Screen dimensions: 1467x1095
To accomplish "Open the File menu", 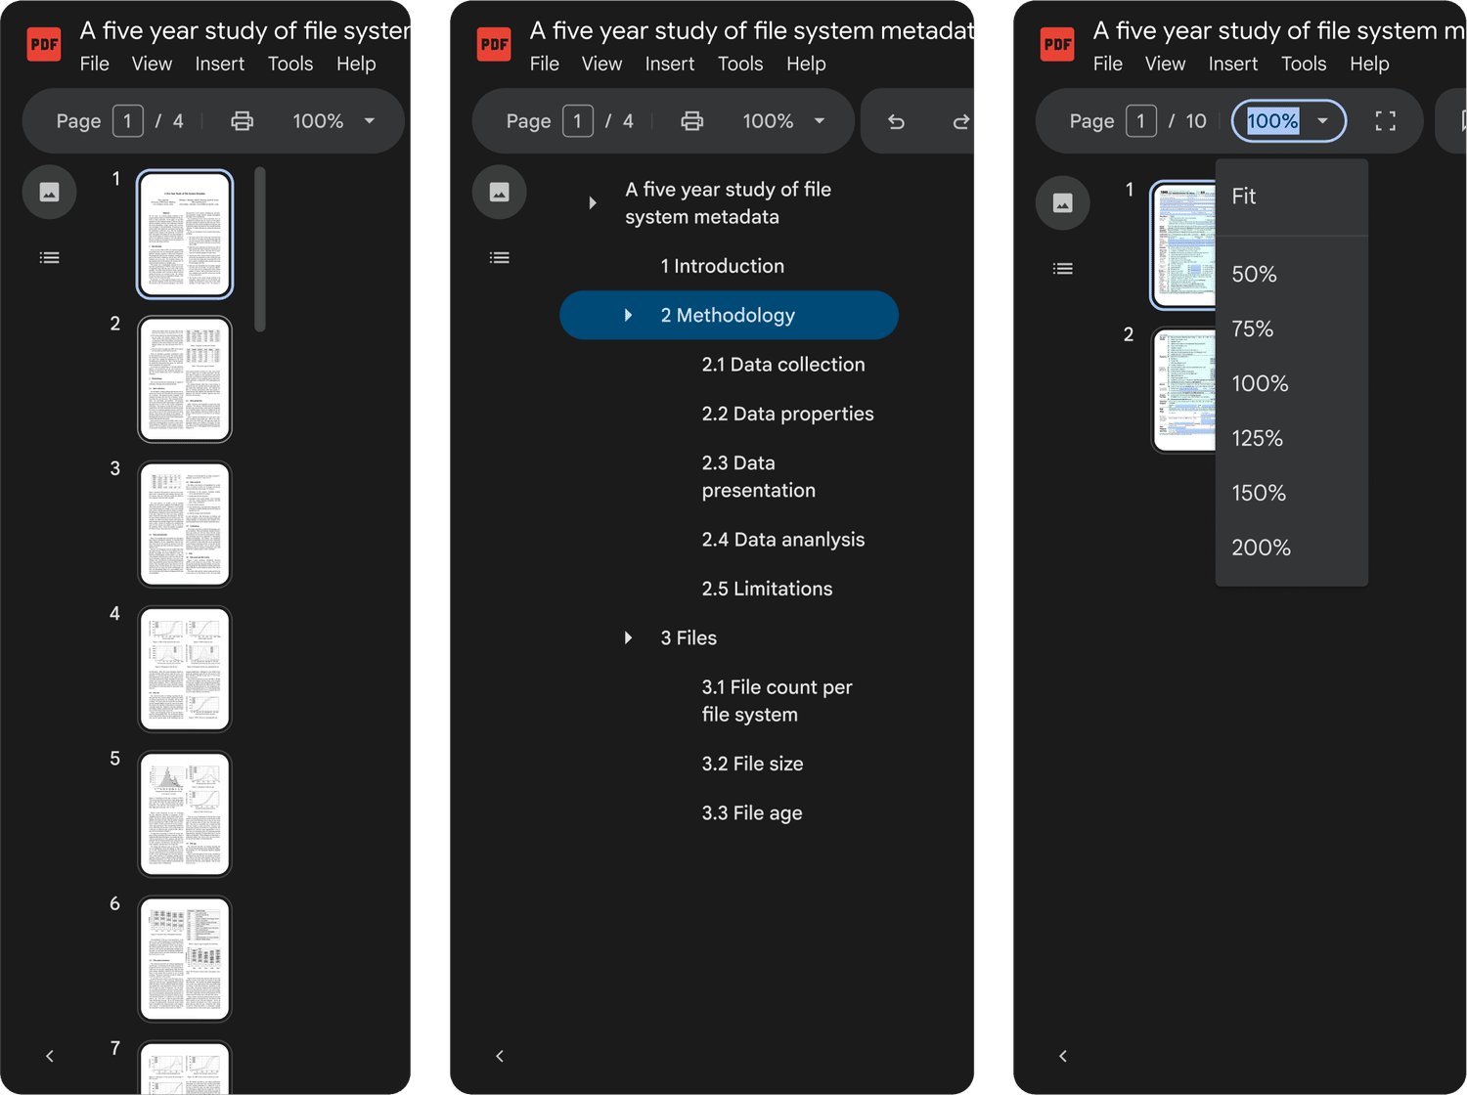I will click(94, 64).
